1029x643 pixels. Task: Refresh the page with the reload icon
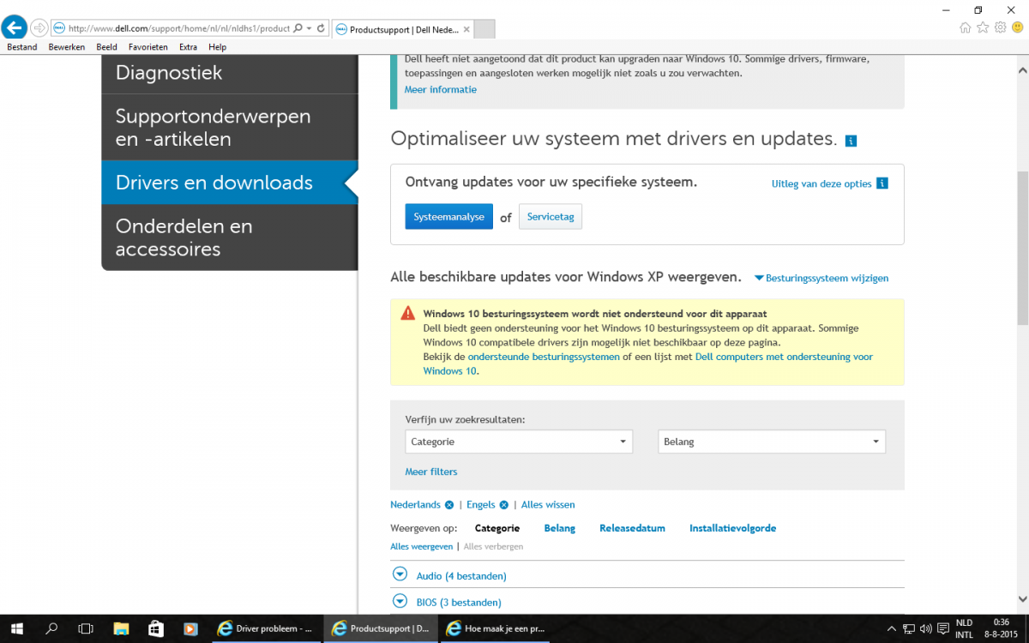pos(321,28)
